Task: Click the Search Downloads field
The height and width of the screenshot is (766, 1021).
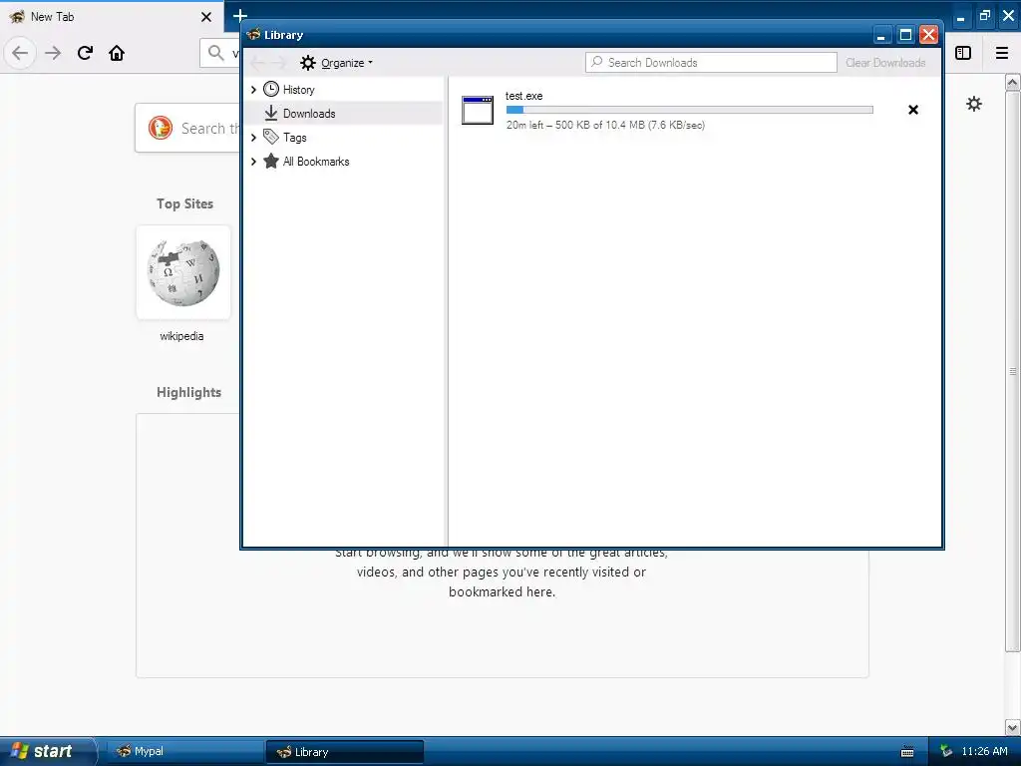Action: (711, 63)
